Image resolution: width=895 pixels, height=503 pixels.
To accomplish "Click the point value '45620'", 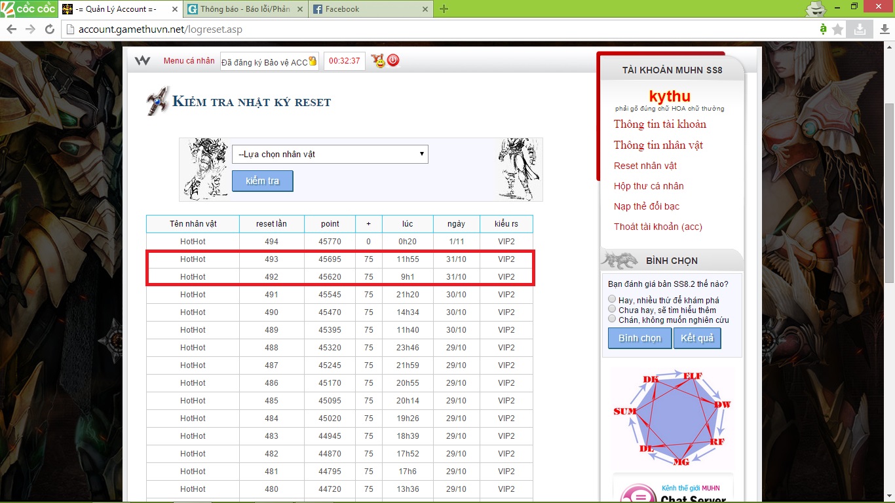I will click(330, 277).
